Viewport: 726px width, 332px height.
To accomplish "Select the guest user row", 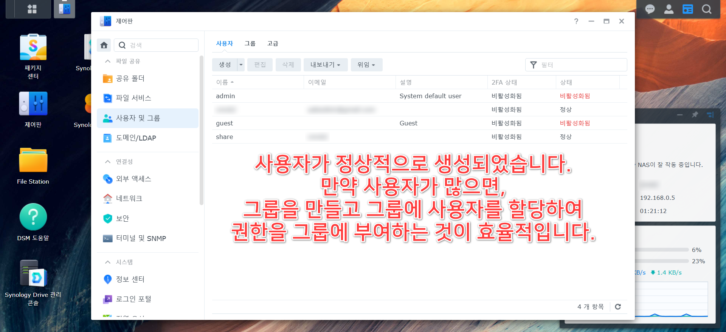I will coord(419,123).
